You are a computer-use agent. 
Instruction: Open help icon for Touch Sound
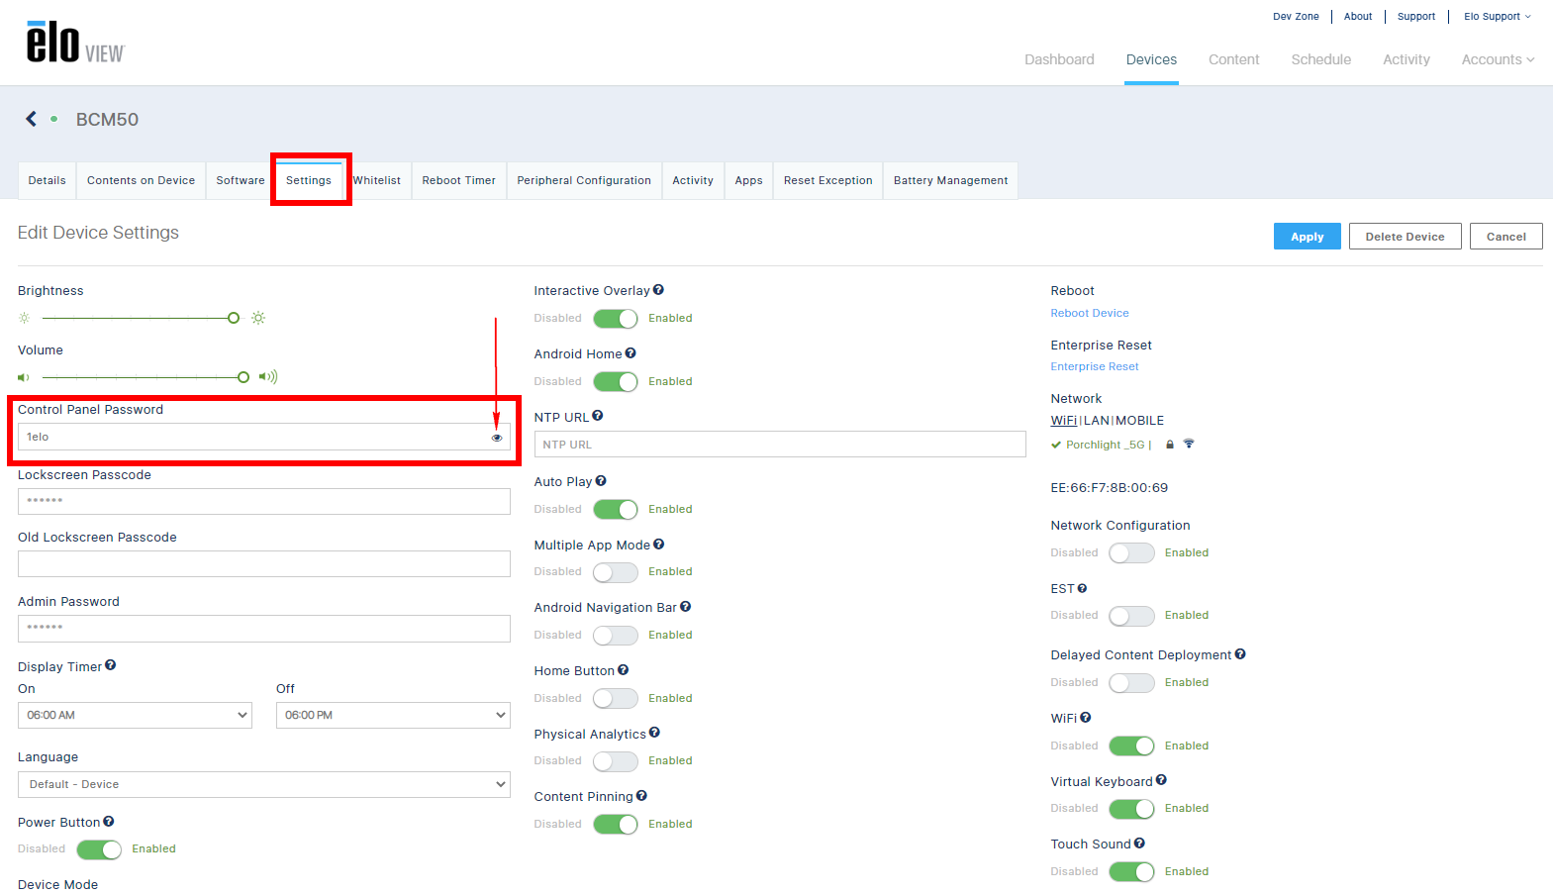click(x=1139, y=844)
